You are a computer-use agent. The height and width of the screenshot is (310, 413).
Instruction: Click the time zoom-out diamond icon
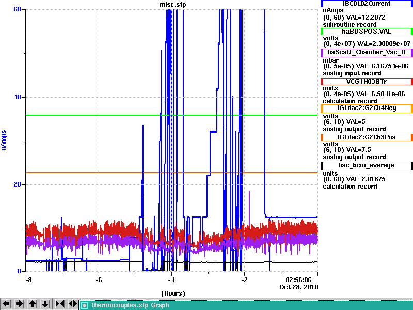point(72,304)
